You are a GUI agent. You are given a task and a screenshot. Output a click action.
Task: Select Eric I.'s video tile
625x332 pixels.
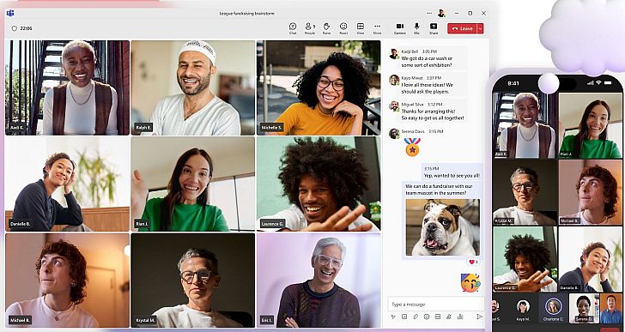[x=319, y=281]
